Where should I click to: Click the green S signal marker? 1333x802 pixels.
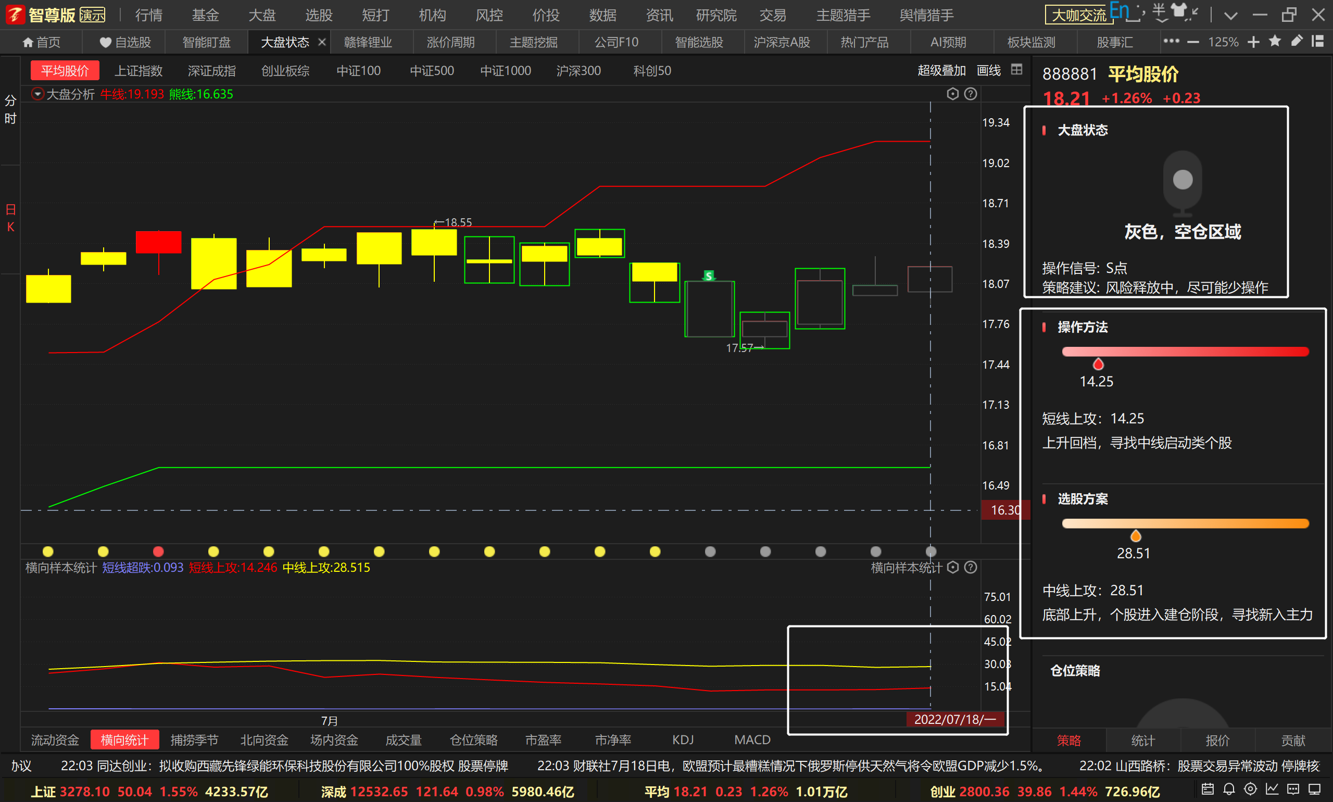pyautogui.click(x=708, y=275)
